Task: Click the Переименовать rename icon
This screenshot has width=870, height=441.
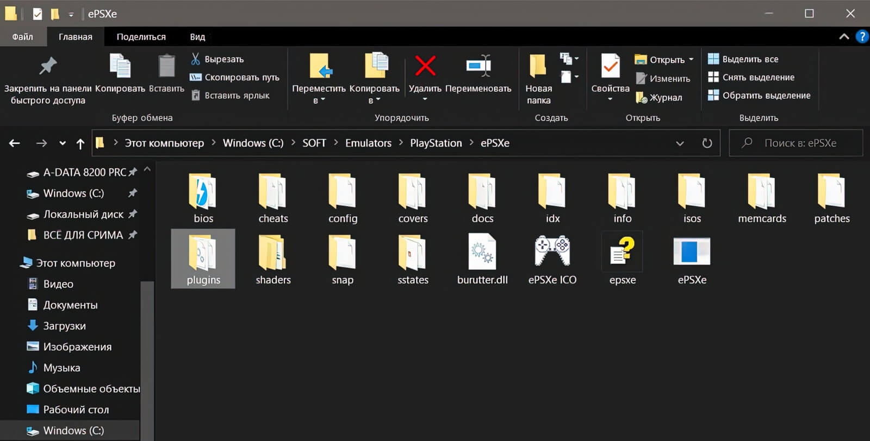Action: tap(478, 66)
